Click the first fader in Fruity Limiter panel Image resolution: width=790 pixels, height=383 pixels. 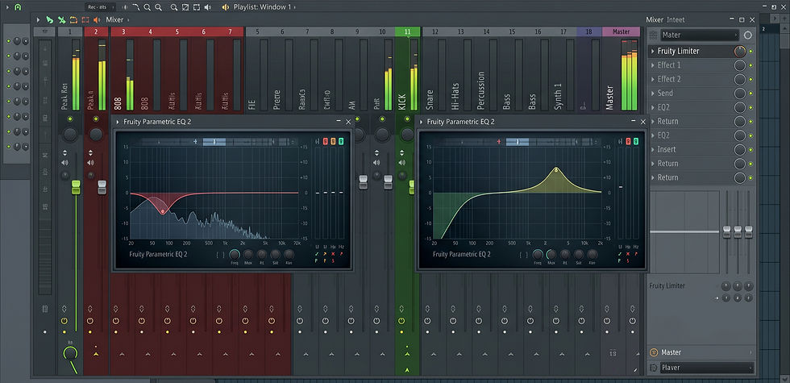point(726,232)
